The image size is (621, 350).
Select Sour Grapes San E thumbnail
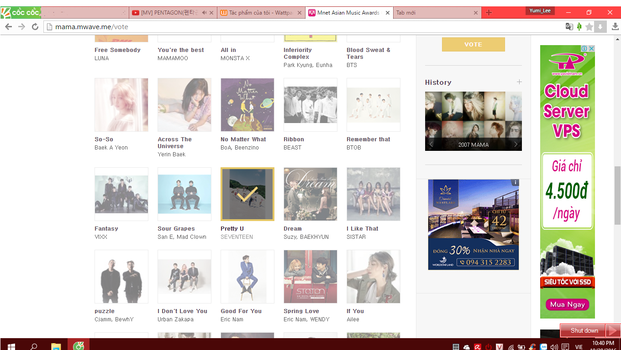tap(184, 194)
